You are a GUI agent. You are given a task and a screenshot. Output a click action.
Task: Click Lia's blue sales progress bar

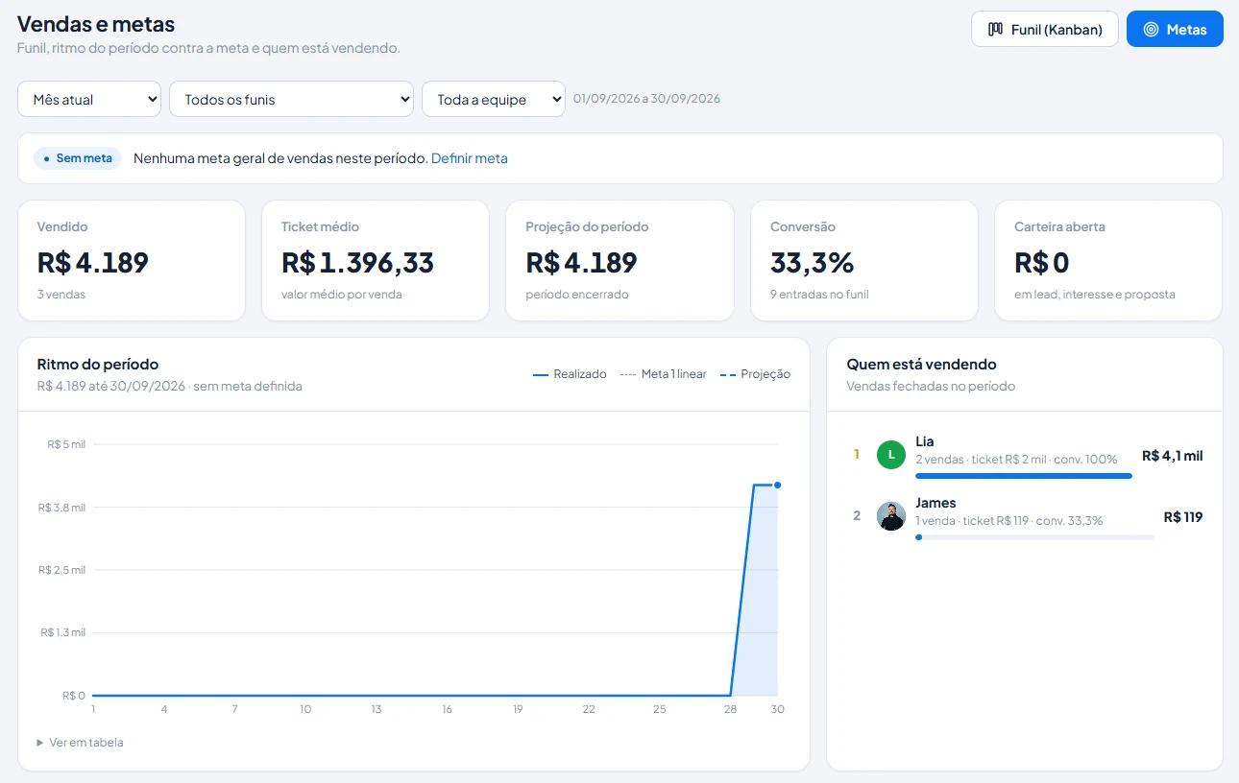1024,475
